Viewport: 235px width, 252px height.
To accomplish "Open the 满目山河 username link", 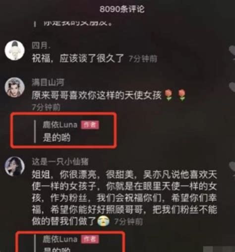I will 48,82.
